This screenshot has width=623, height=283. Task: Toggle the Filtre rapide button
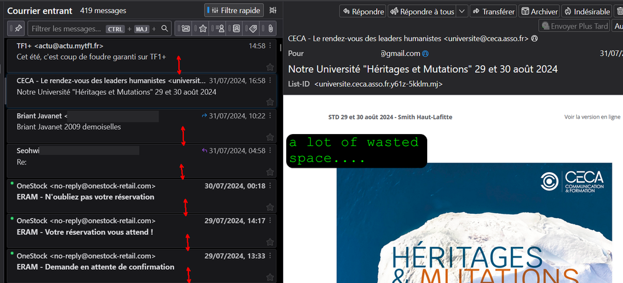234,11
